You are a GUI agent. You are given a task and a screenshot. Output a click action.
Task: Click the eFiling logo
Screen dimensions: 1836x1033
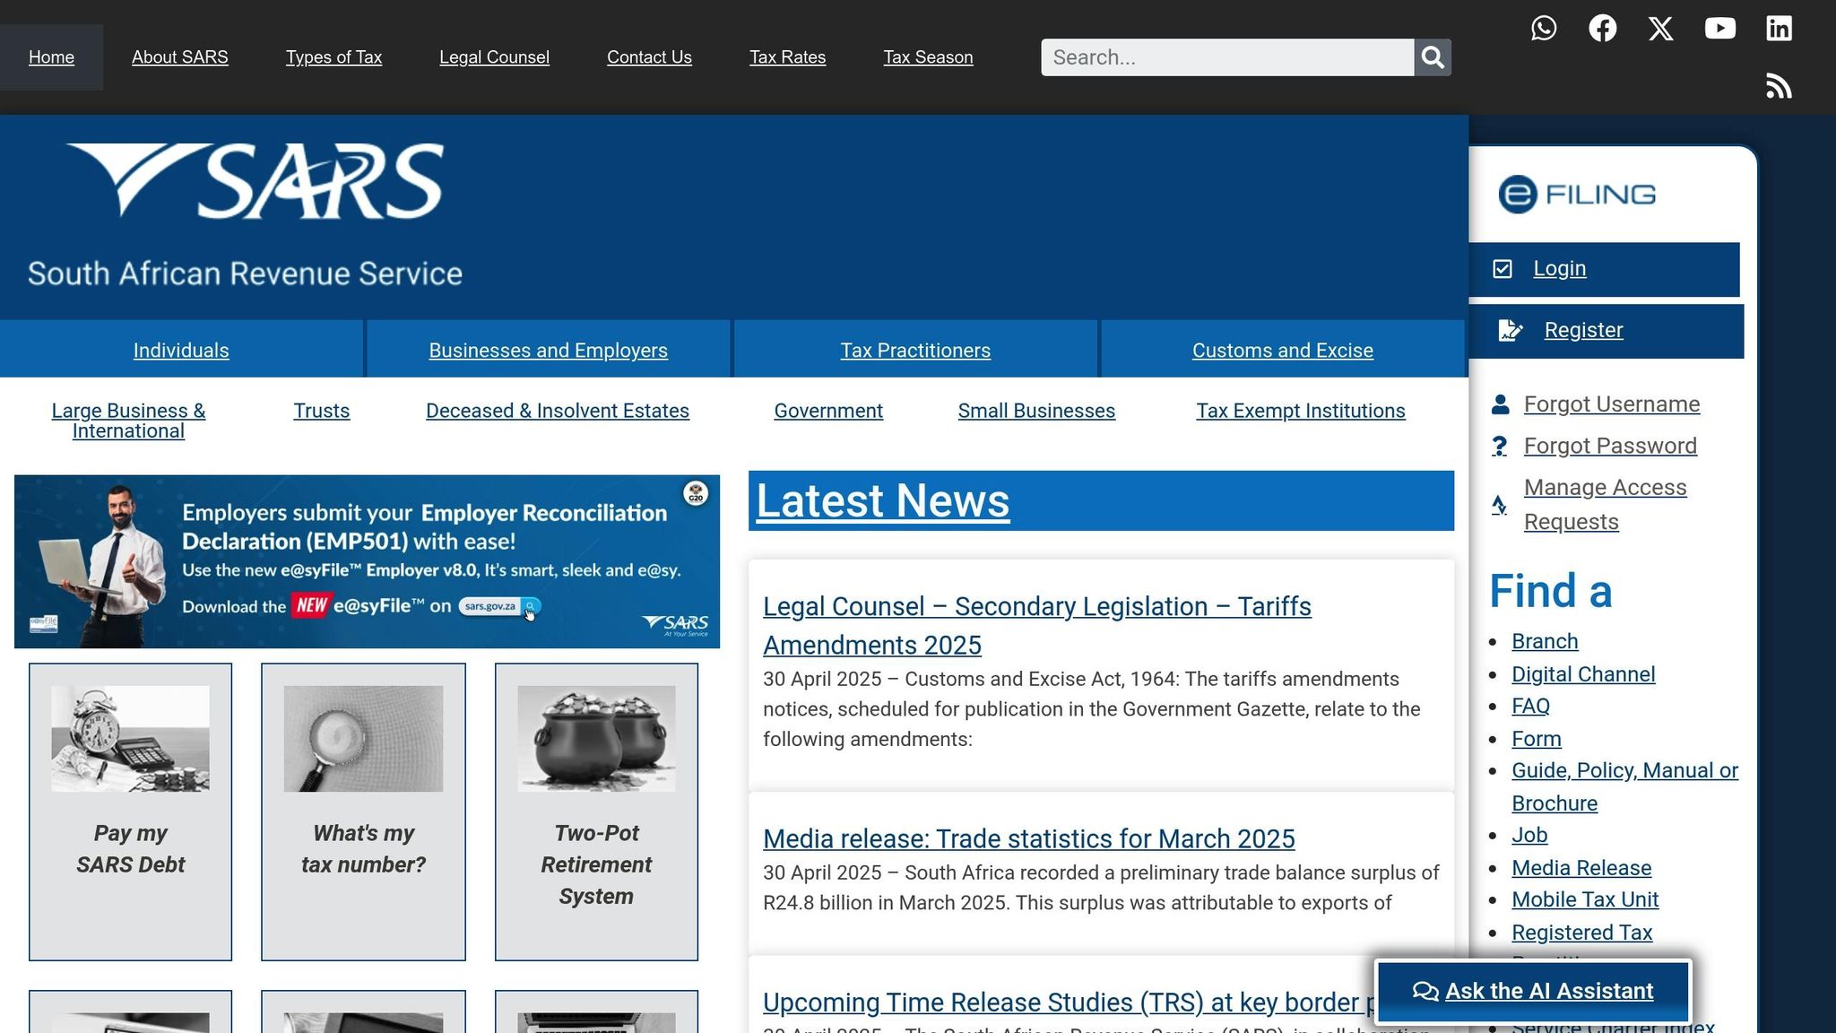coord(1577,195)
